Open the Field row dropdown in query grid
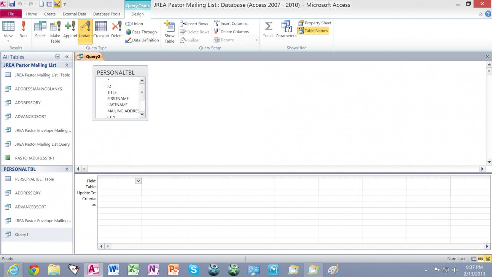This screenshot has width=492, height=277. [x=138, y=181]
